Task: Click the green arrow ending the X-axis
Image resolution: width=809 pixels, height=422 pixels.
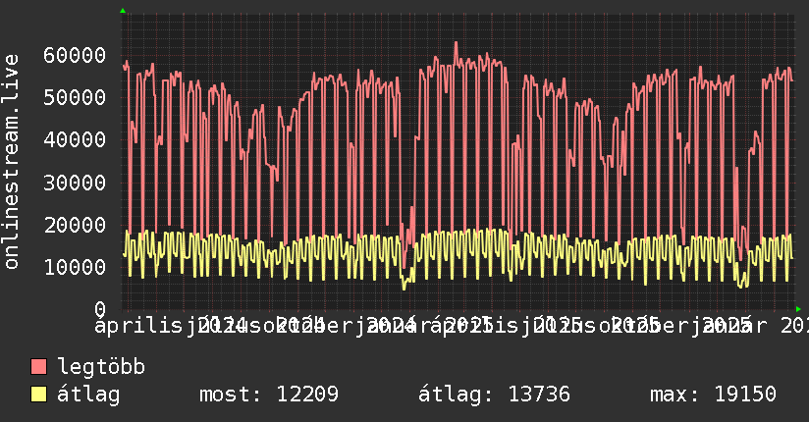Action: tap(798, 309)
